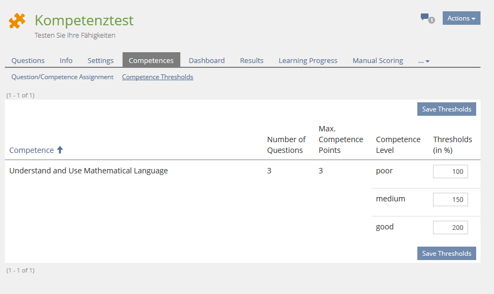
Task: Click the 'Max. Competence Points' column header
Action: coord(341,139)
